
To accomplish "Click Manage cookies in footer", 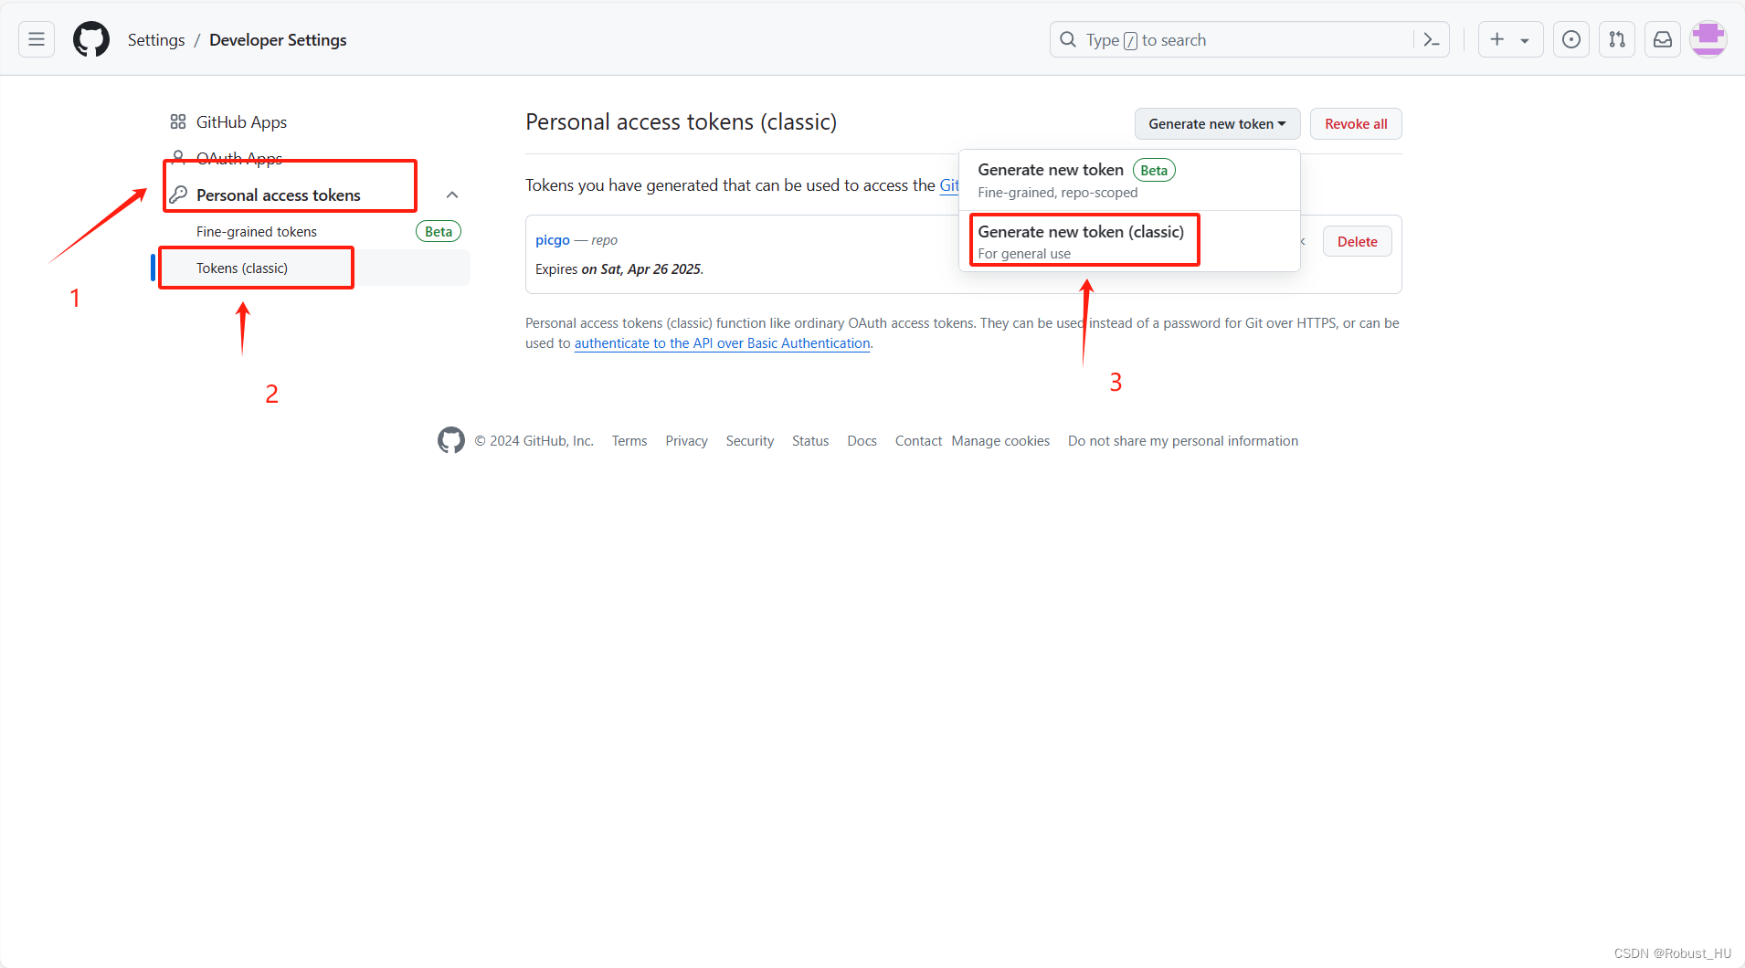I will pos(1000,441).
